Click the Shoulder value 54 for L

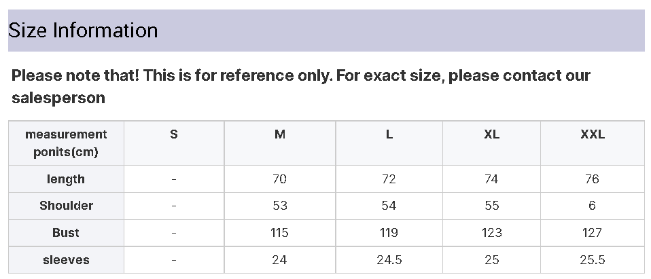pos(389,206)
